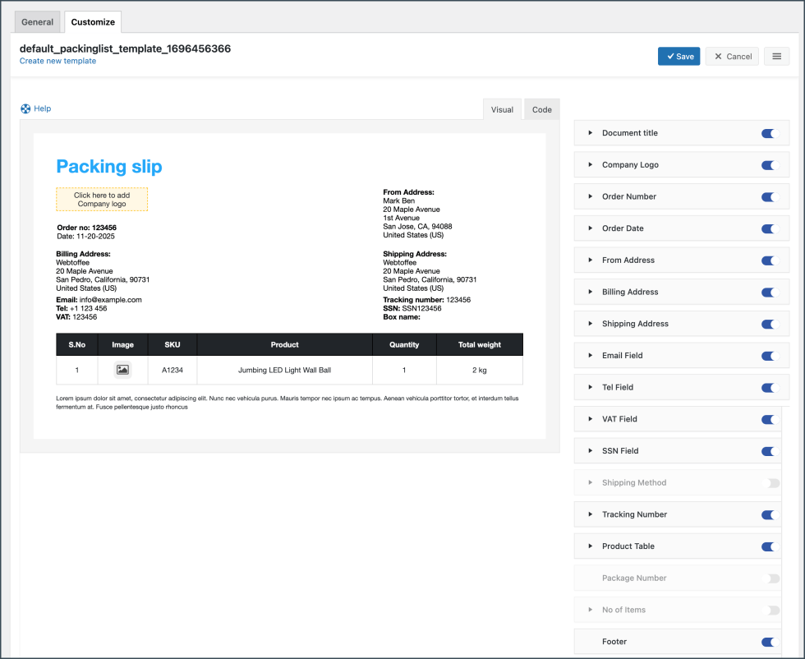Save the template

coord(678,57)
